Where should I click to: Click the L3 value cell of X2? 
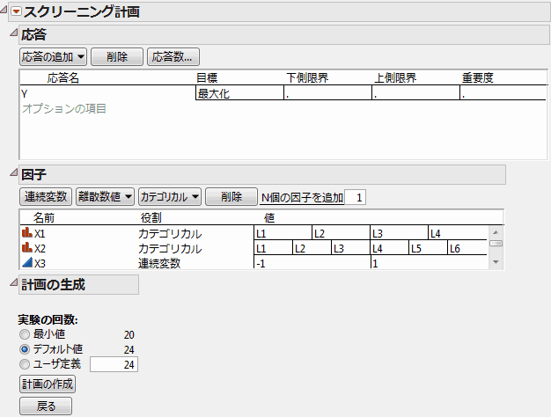click(350, 248)
